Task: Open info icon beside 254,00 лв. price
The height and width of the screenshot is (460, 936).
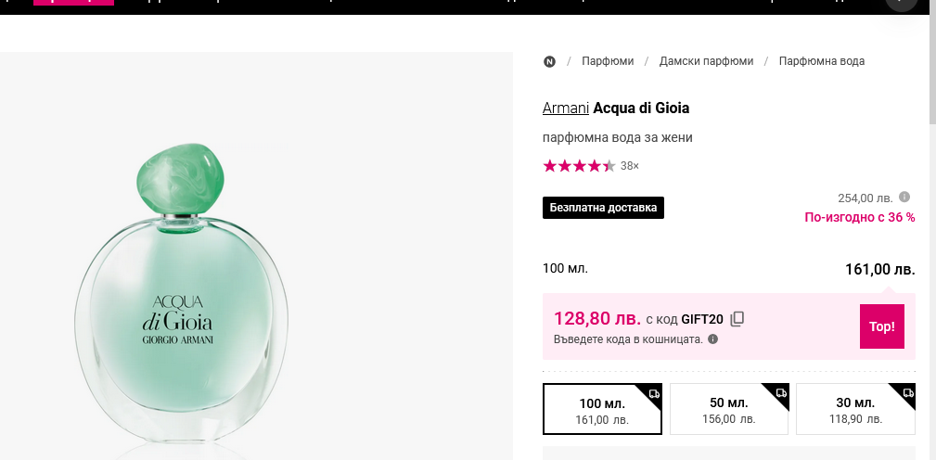Action: [904, 197]
